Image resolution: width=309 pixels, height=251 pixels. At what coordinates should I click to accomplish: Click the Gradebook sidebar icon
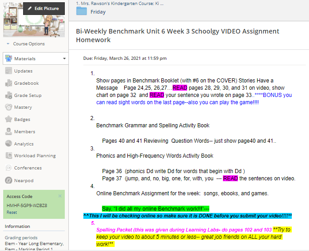(9, 83)
